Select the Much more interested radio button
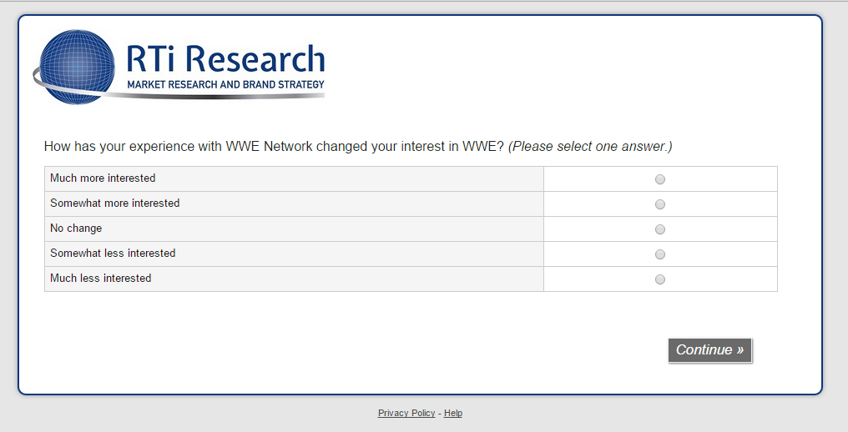Screen dimensions: 848x432 (x=660, y=179)
